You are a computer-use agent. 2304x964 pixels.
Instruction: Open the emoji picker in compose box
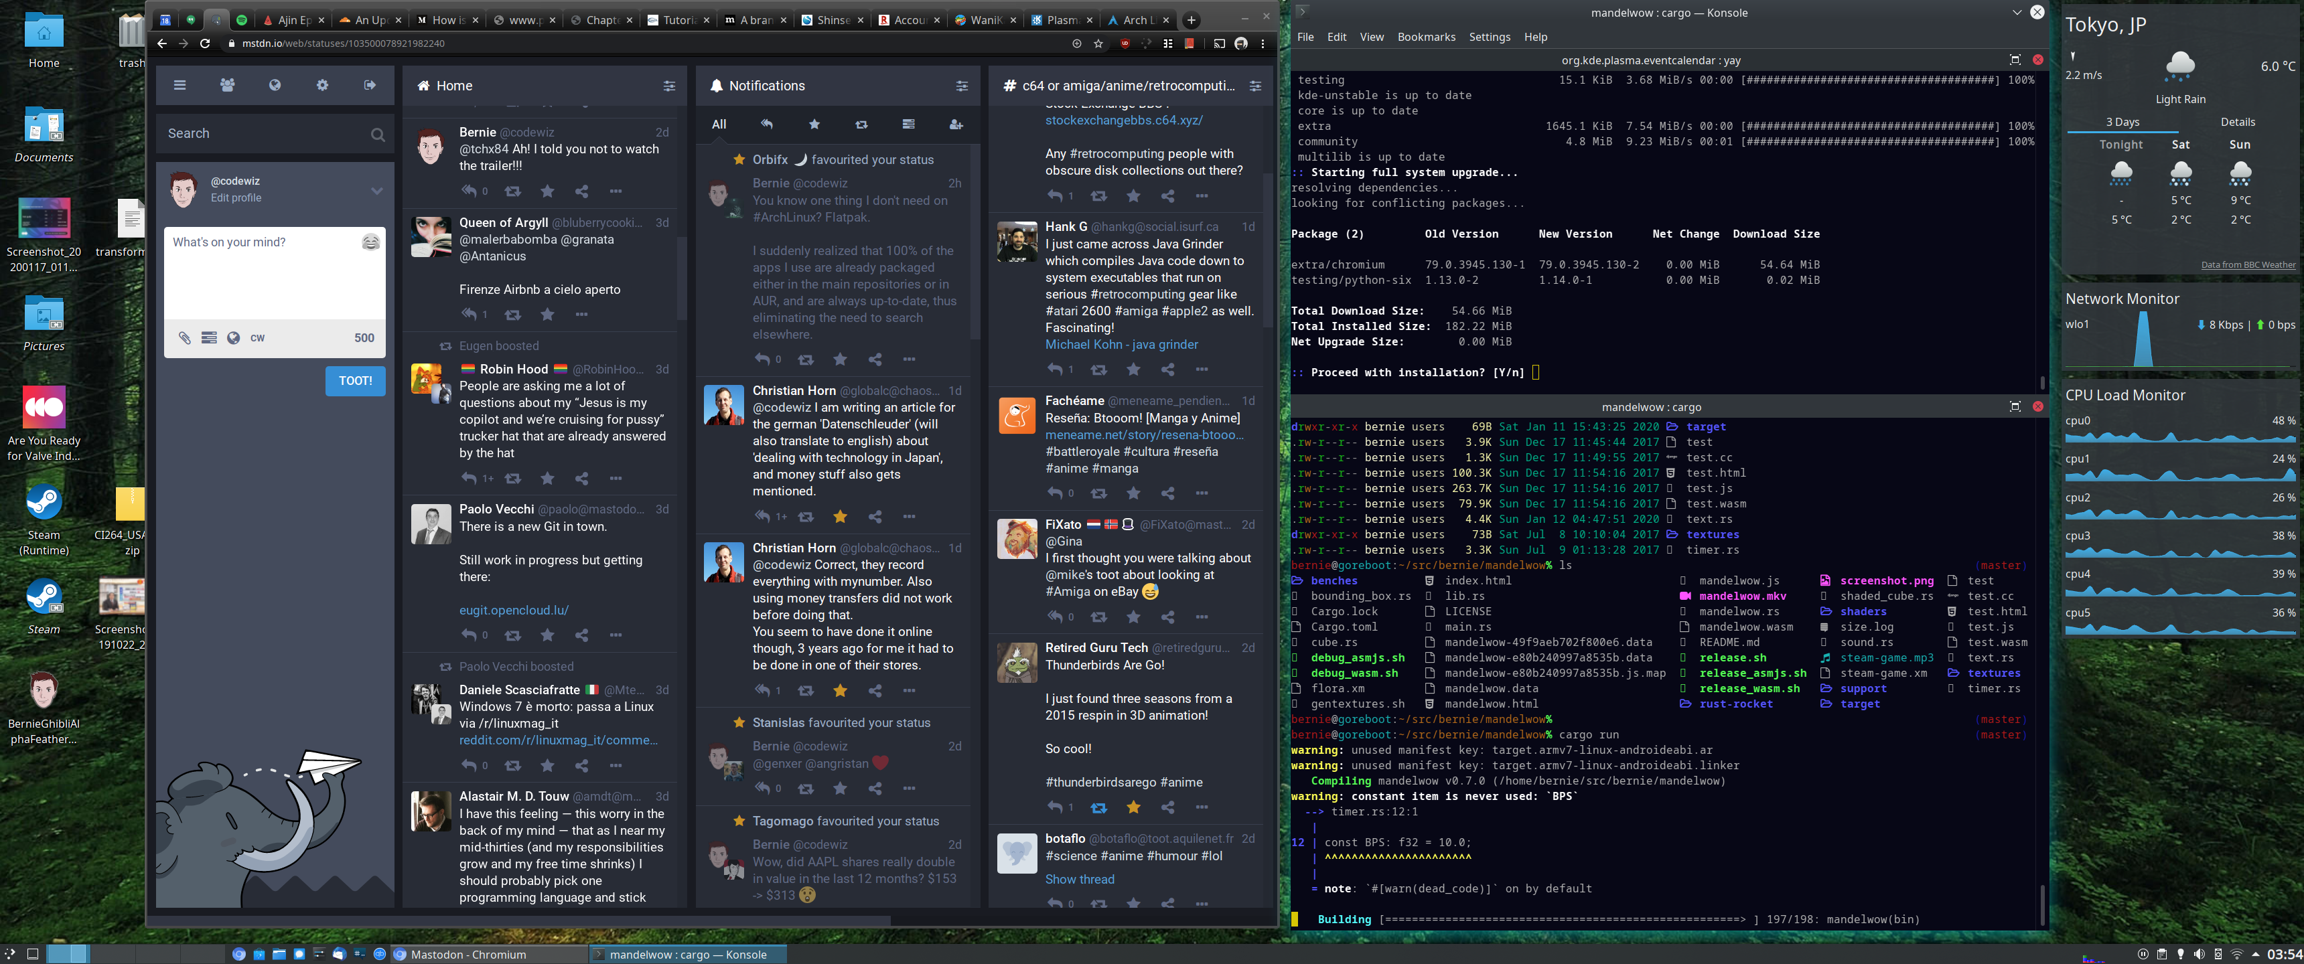point(370,242)
